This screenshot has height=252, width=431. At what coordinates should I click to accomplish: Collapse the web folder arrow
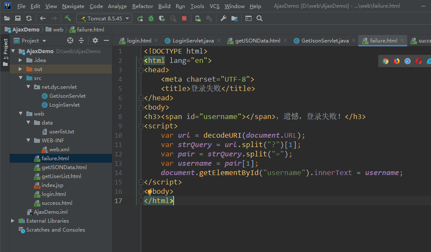21,113
